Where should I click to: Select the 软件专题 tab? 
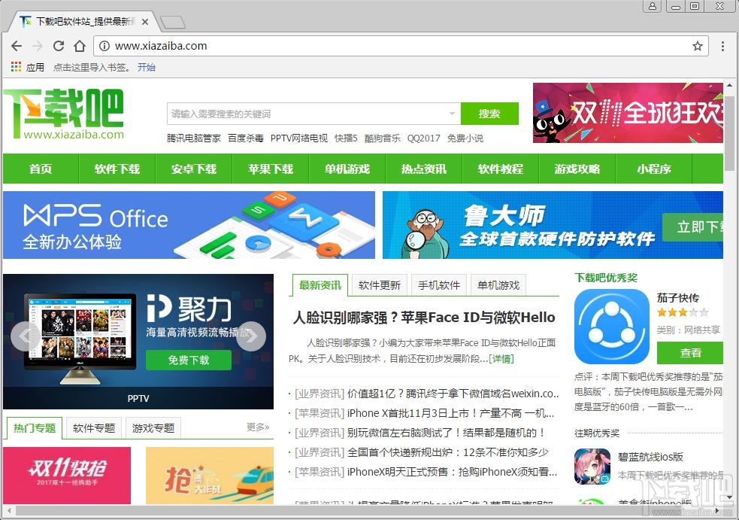point(94,428)
